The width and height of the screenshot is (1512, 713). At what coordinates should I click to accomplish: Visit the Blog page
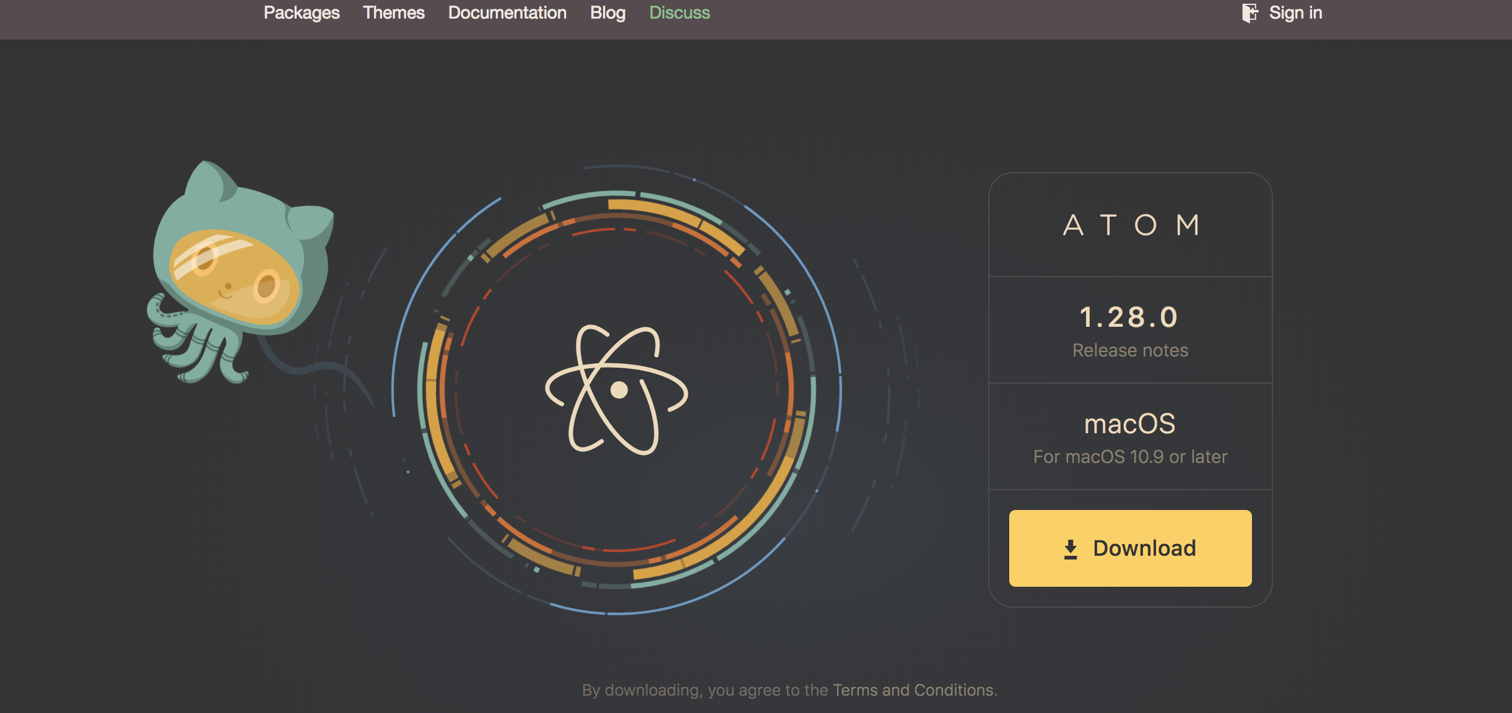point(608,12)
